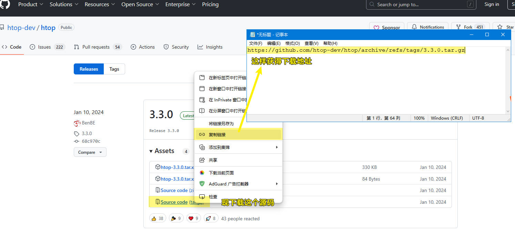This screenshot has width=515, height=232.
Task: Click the BenBE avatar image
Action: 77,123
